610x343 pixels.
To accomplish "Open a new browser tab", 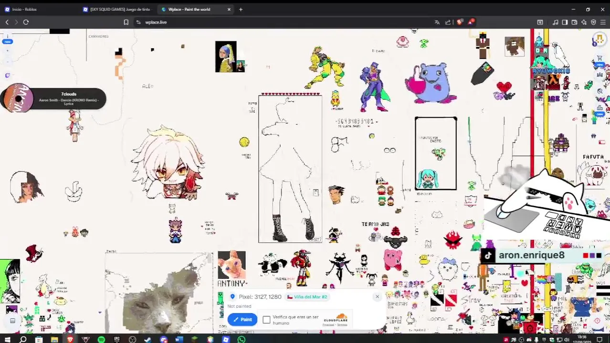I will click(241, 9).
